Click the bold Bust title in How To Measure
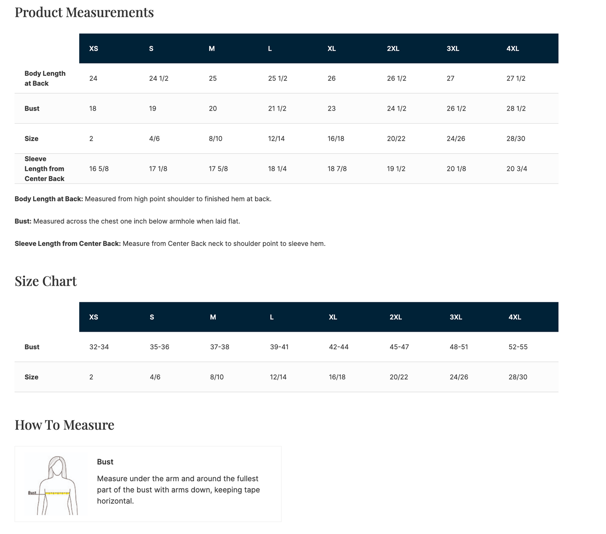Viewport: 606px width, 534px height. pyautogui.click(x=105, y=462)
